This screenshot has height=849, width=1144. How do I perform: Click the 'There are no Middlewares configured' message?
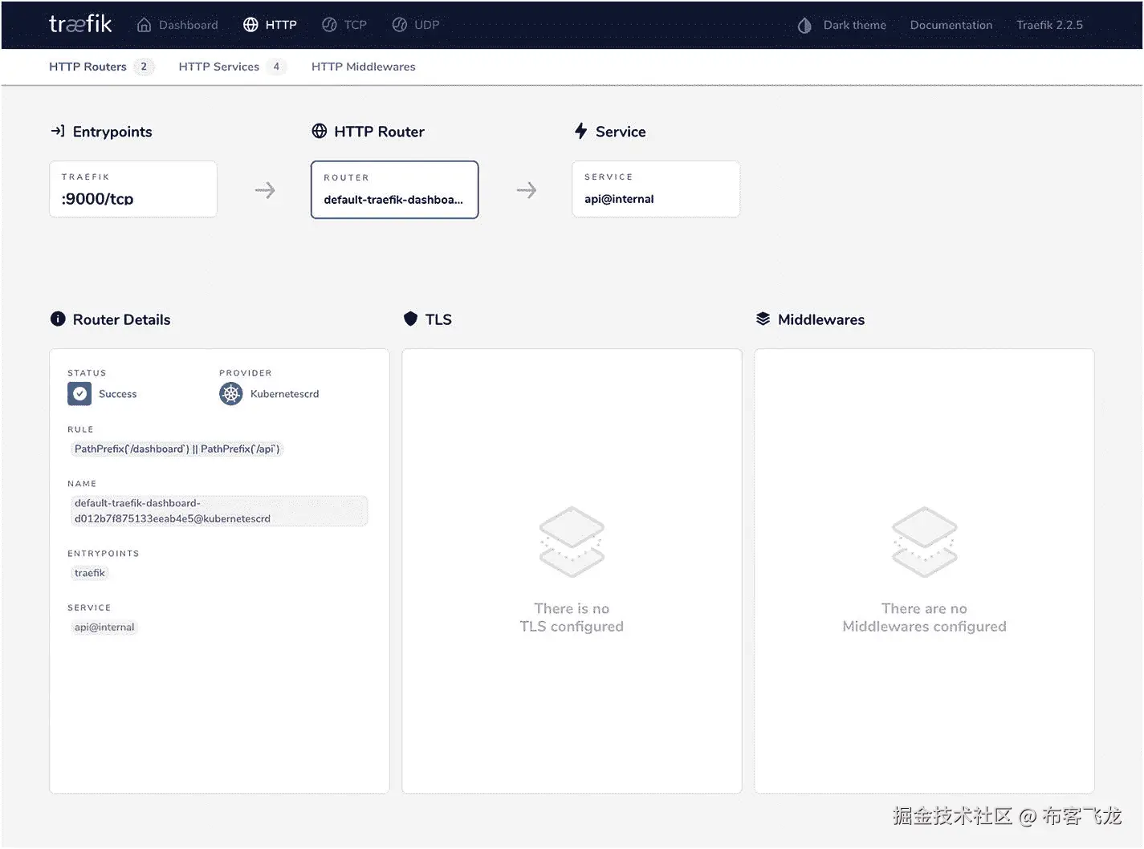pos(924,618)
